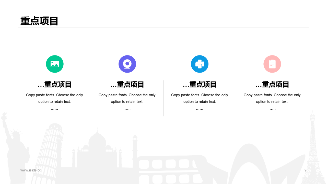Select the purple webcam icon circle
The width and height of the screenshot is (327, 184).
click(127, 64)
